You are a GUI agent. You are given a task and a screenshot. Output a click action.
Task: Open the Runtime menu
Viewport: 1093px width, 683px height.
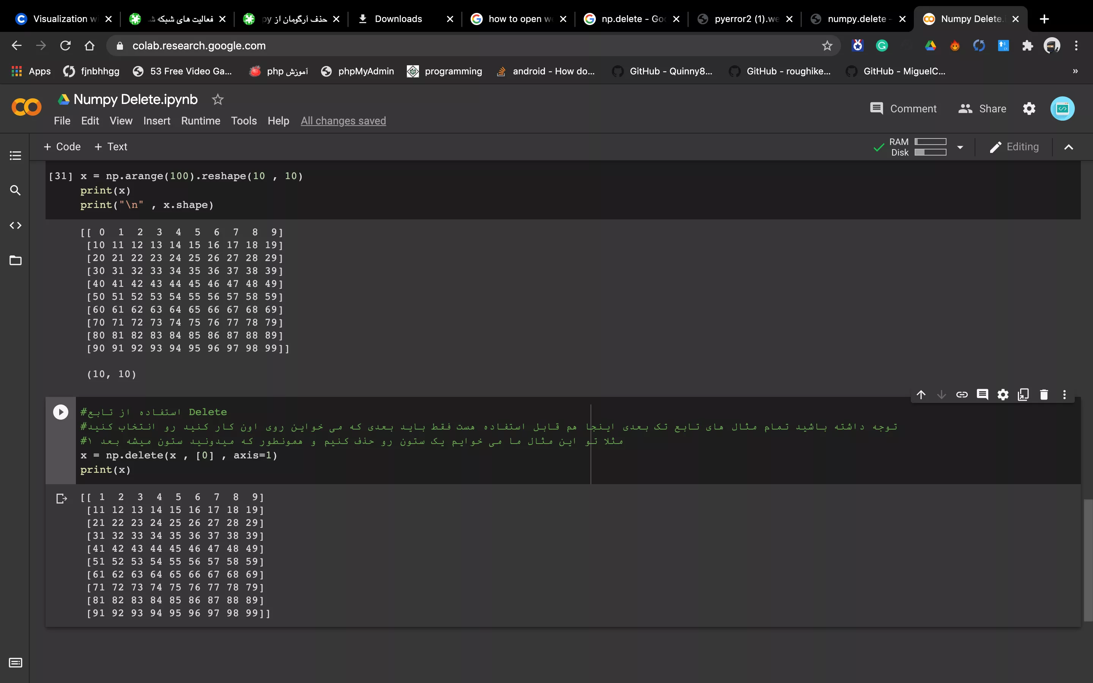200,121
